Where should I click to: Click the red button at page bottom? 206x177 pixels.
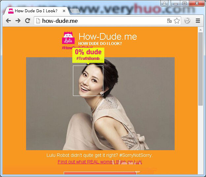(x=100, y=173)
